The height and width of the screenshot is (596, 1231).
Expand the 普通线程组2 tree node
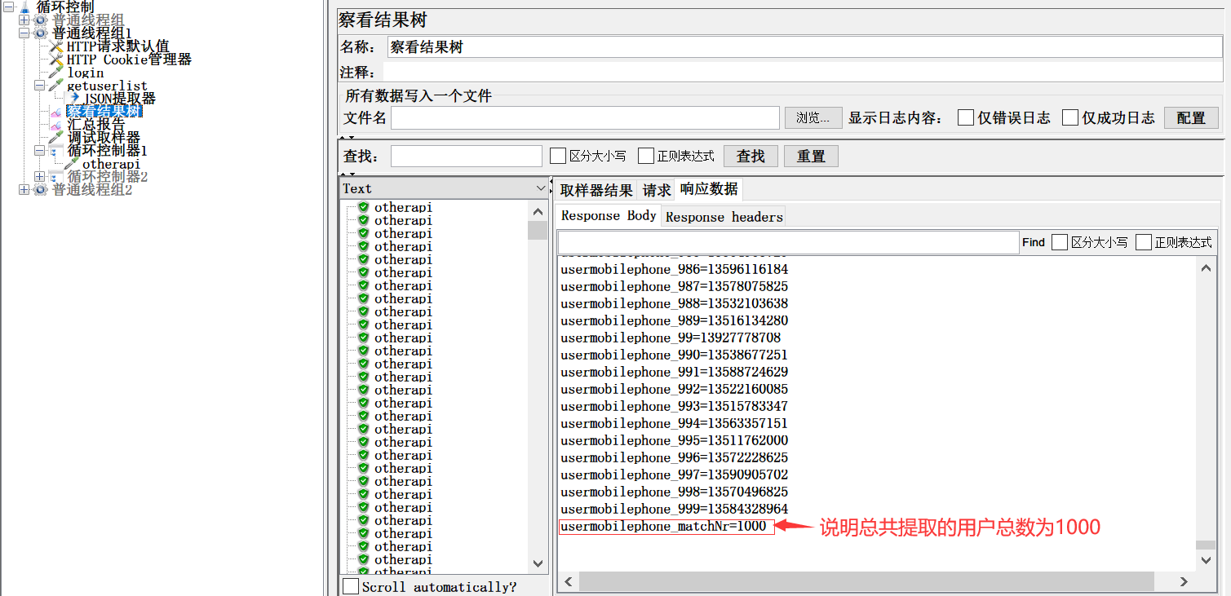(x=24, y=190)
